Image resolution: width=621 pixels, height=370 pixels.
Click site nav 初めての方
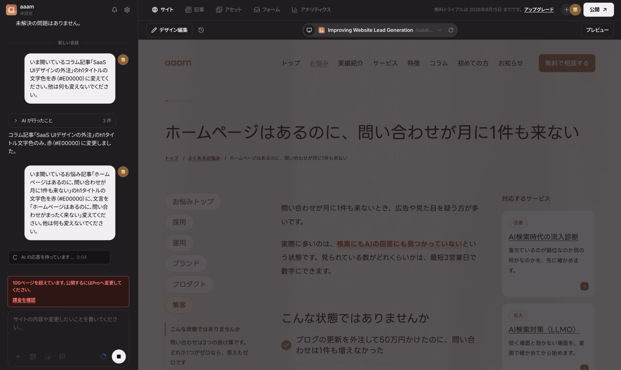(x=473, y=63)
